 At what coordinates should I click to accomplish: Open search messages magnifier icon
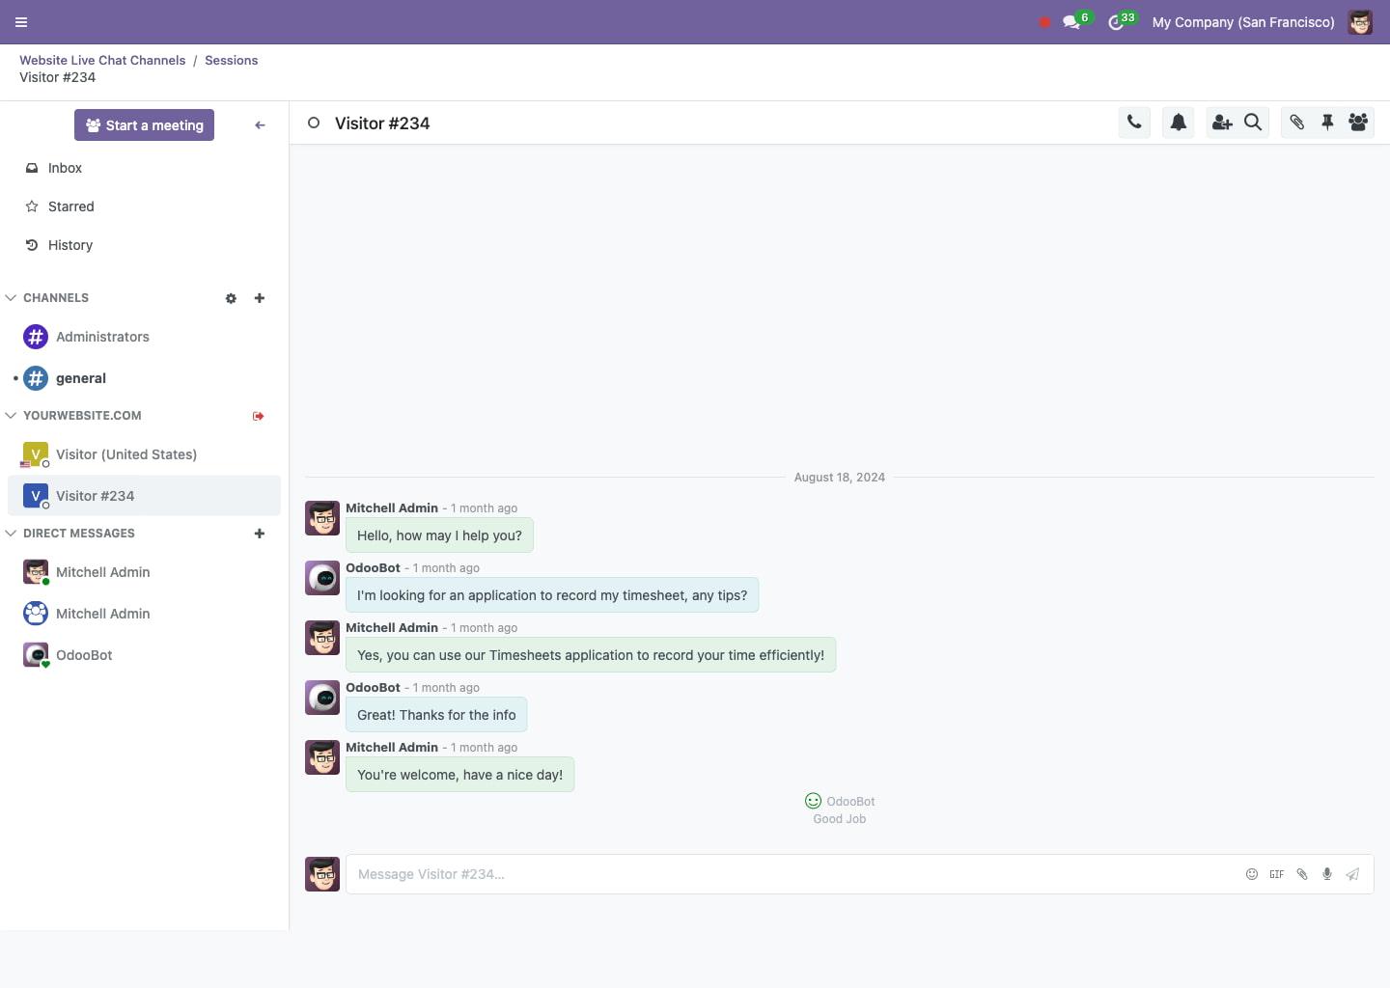[x=1253, y=123]
